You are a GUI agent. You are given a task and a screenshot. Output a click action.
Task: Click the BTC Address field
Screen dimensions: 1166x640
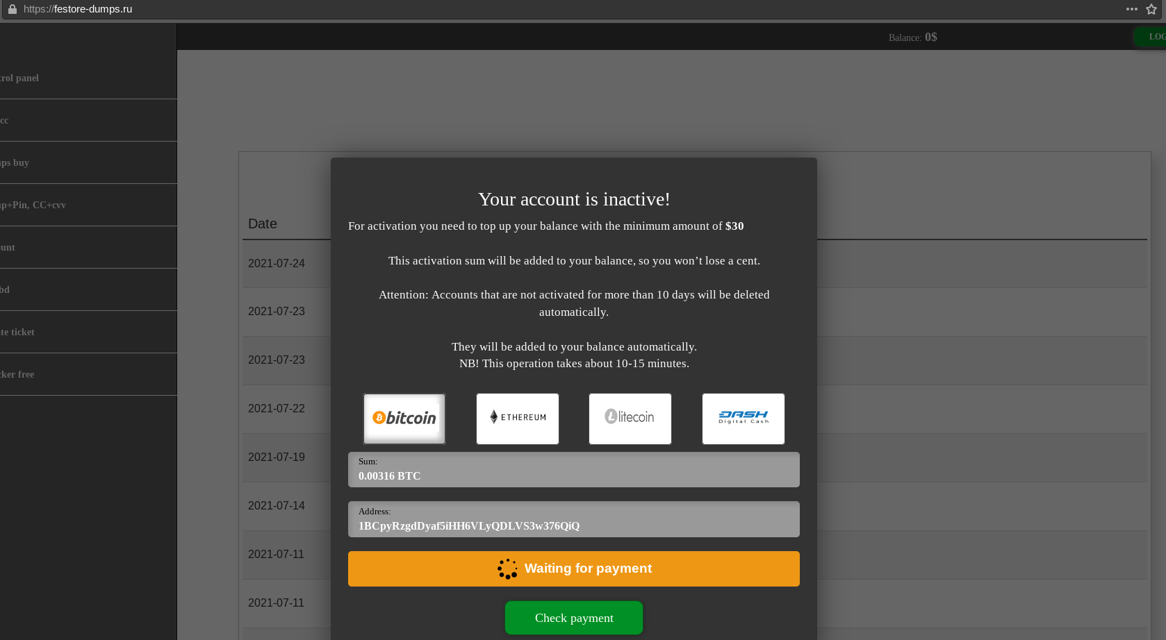573,519
